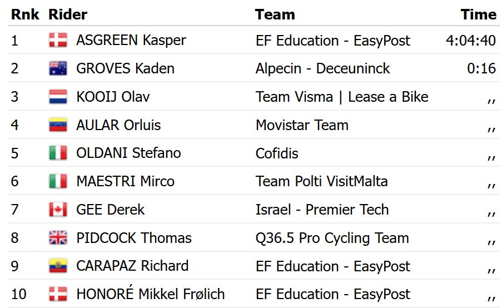Click the Time column header

coord(478,14)
